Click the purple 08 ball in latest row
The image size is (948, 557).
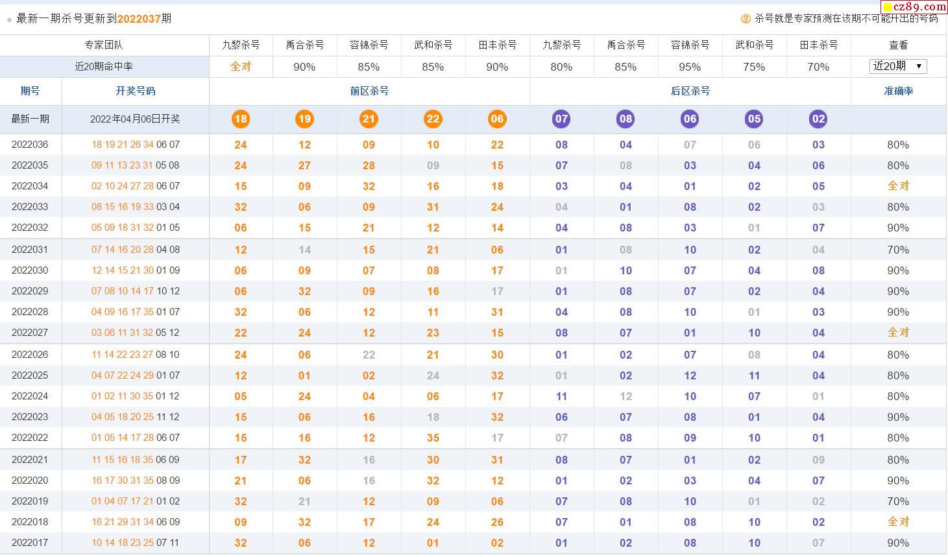626,119
